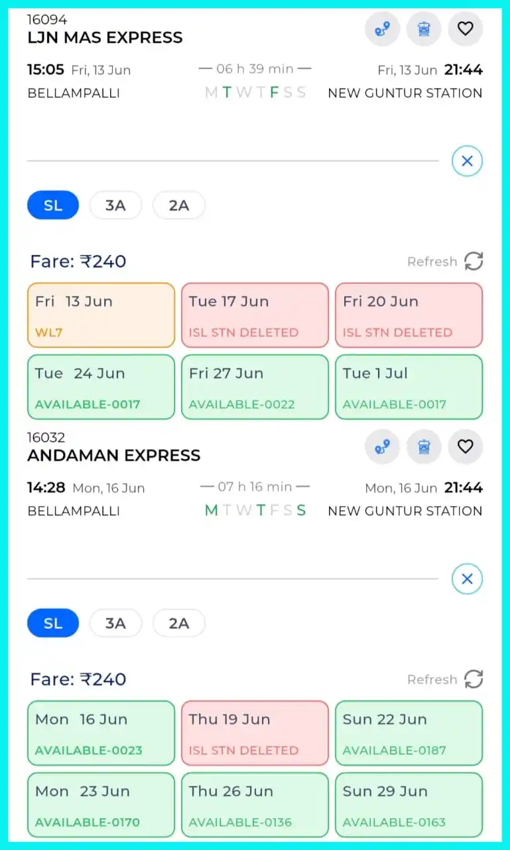The width and height of the screenshot is (510, 850).
Task: Switch to 3A class for Andaman Express
Action: [115, 623]
